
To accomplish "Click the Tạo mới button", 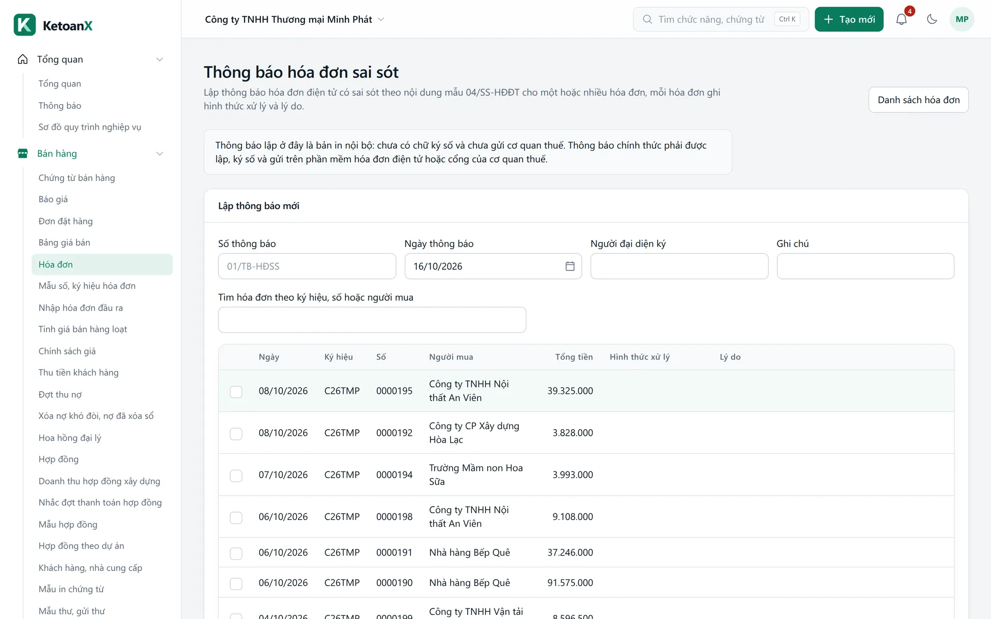I will (x=849, y=19).
